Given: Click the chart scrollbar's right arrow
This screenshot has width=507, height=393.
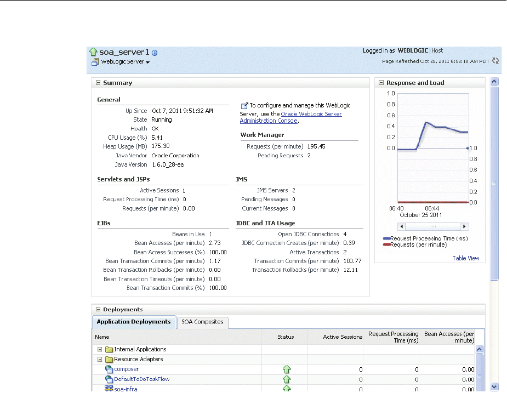Looking at the screenshot, I should (465, 226).
